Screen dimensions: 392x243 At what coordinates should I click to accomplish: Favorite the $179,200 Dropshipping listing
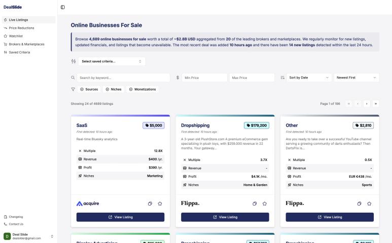coord(264,204)
